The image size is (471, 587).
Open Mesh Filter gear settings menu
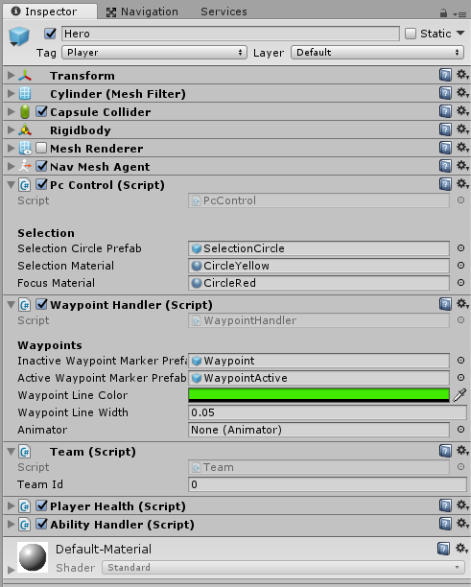click(x=462, y=92)
